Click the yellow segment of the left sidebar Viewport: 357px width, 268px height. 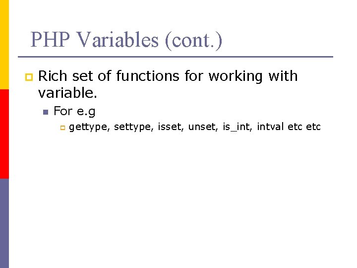coord(4,45)
